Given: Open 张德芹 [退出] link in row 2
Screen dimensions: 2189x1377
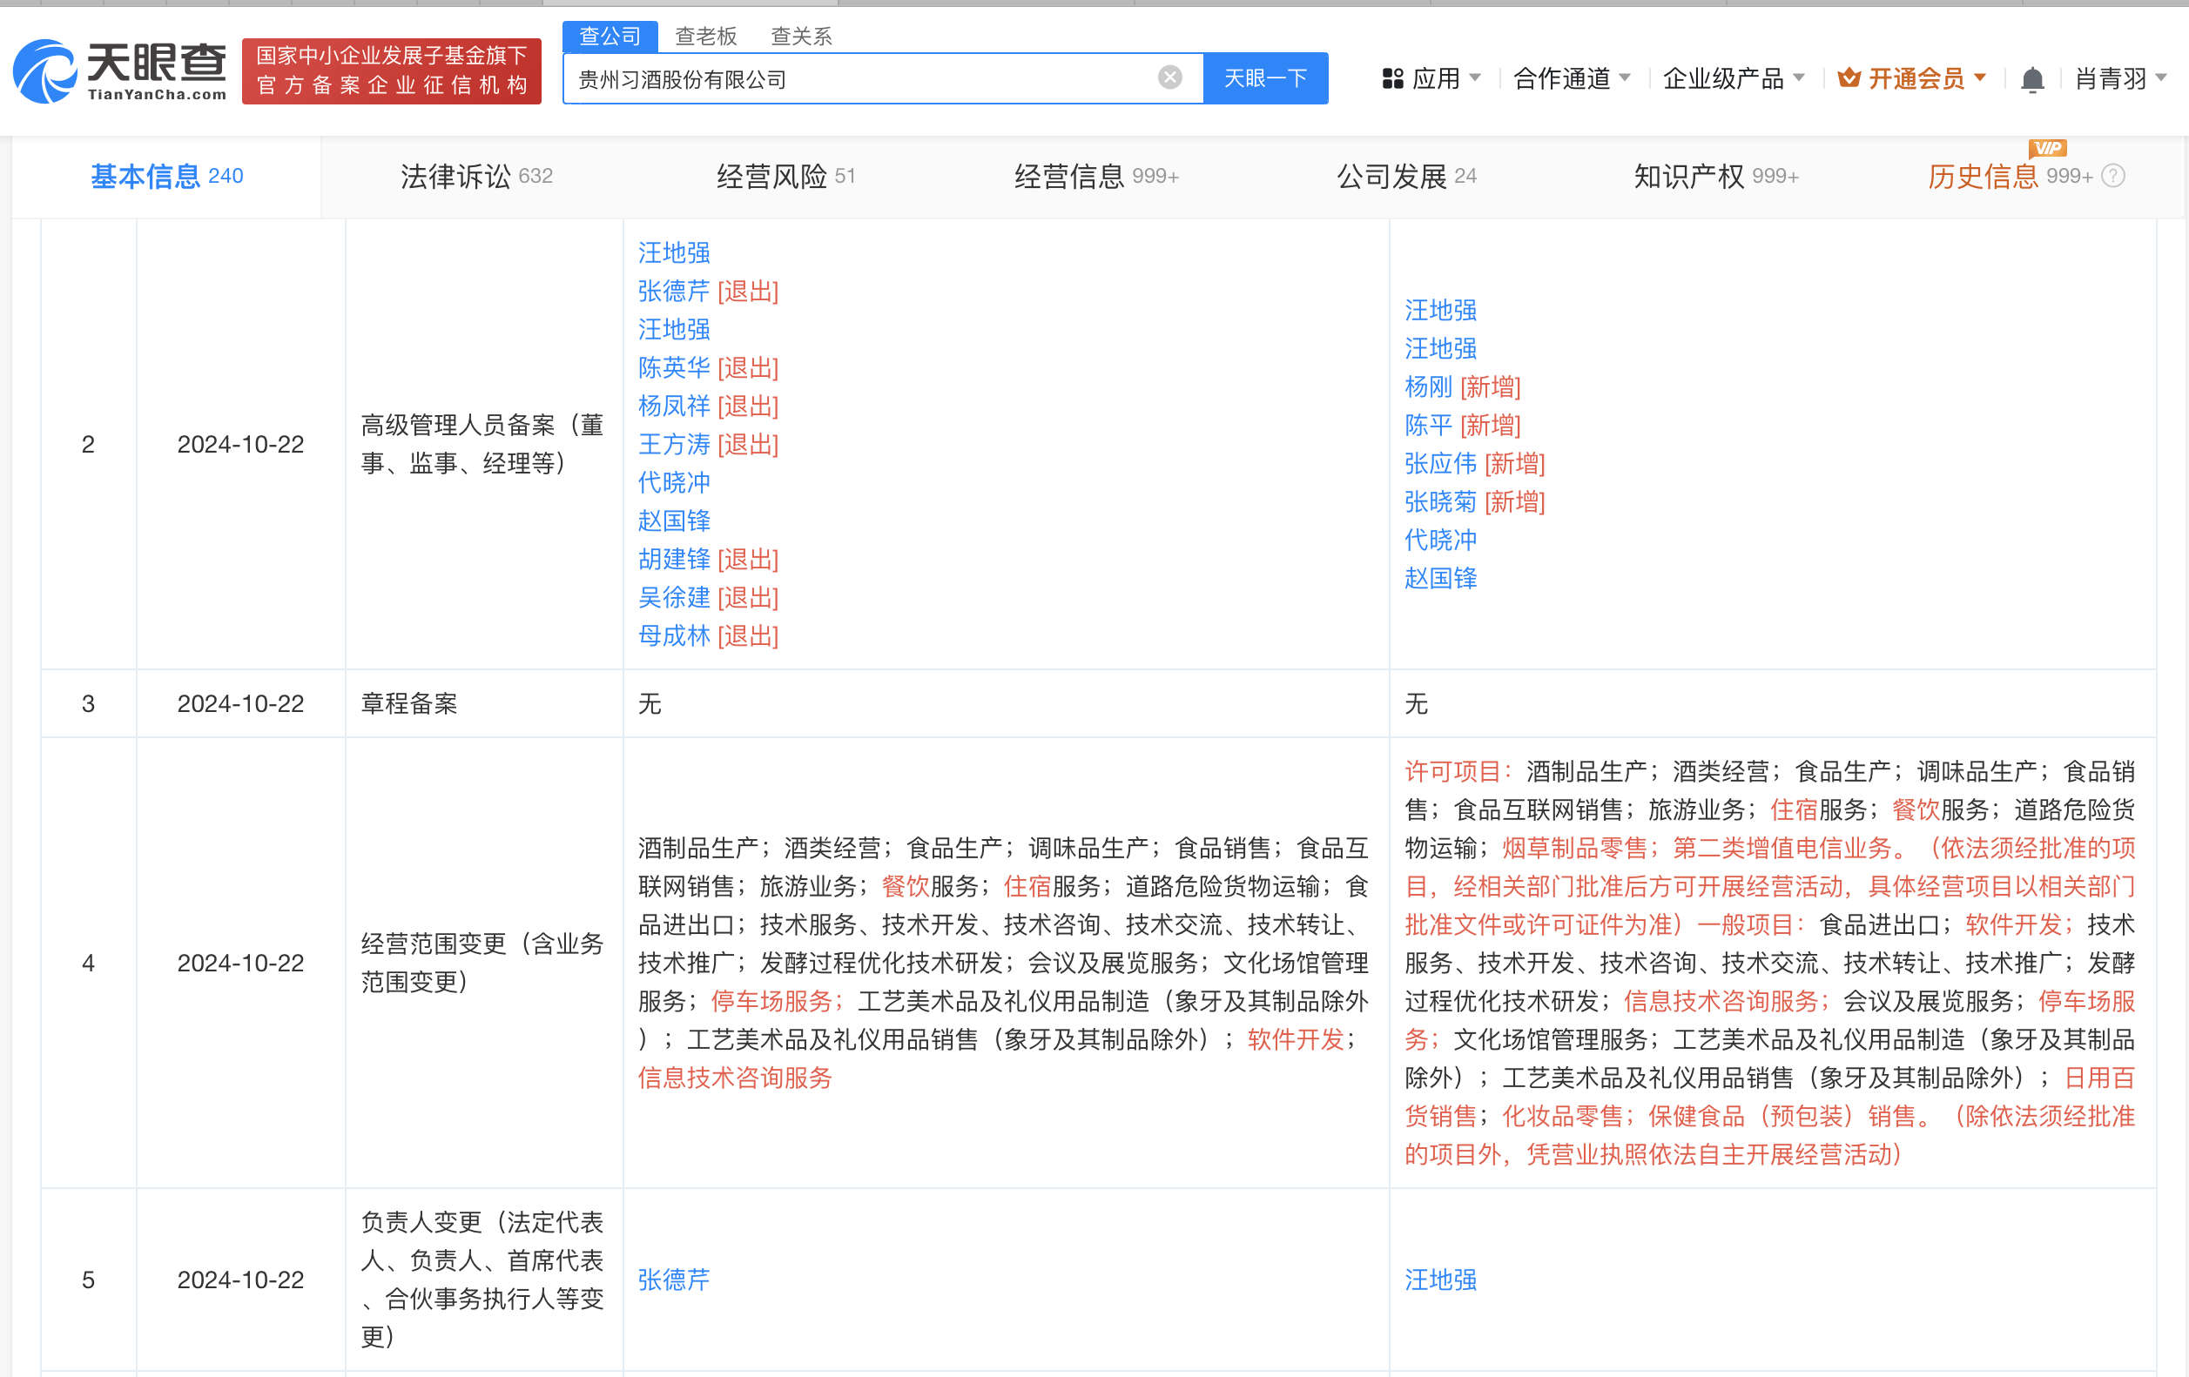Looking at the screenshot, I should pyautogui.click(x=708, y=291).
